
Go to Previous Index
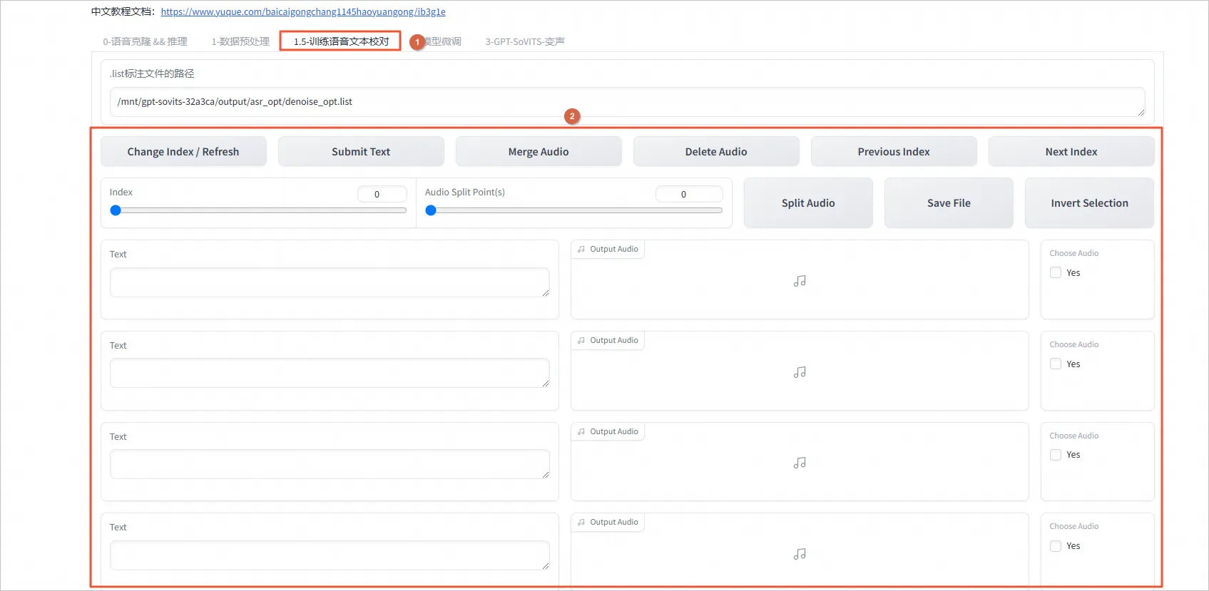894,151
